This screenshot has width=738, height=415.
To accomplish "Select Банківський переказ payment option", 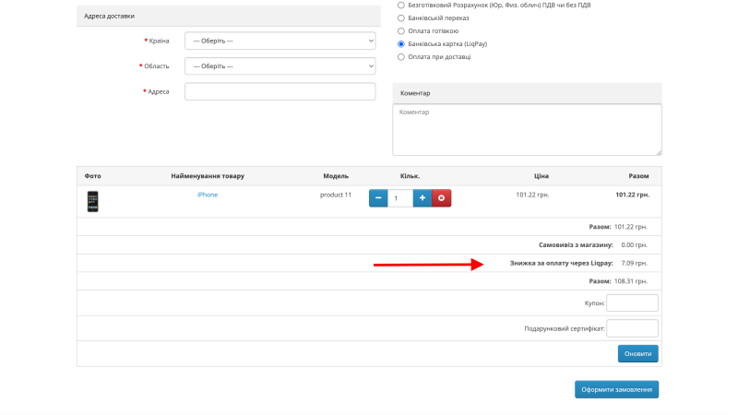I will (x=401, y=18).
